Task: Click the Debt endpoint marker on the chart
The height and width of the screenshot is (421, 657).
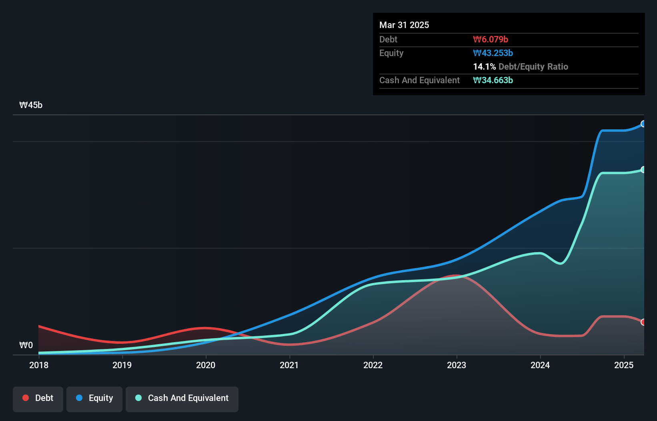Action: pyautogui.click(x=643, y=322)
